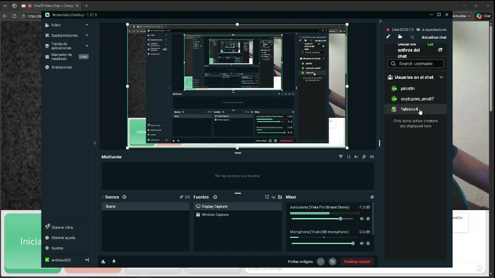
Task: Collapse the Scenes collection arrow
Action: [x=103, y=197]
